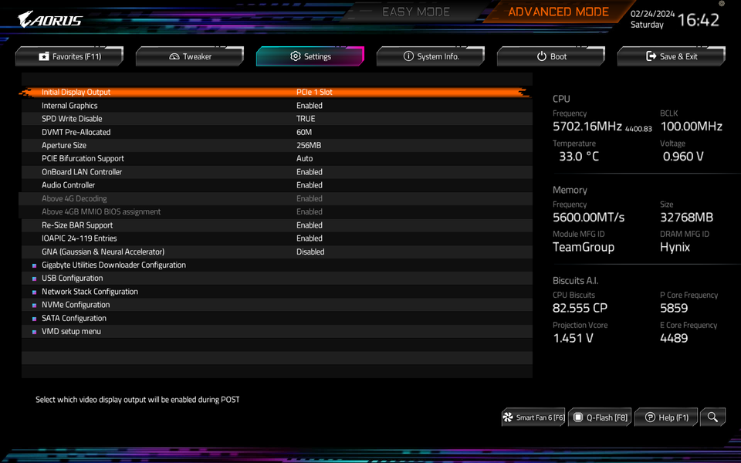
Task: Click BCLK 100.00MHz reading
Action: [692, 126]
